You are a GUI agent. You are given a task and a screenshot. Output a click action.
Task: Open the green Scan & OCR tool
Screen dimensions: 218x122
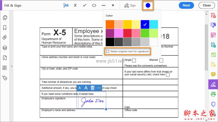(x=213, y=94)
